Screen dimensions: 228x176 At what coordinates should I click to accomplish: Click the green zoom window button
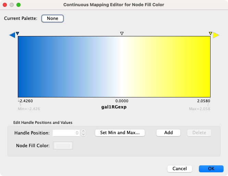(x=18, y=5)
